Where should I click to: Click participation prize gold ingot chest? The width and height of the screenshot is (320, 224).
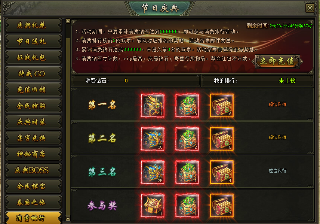click(222, 206)
